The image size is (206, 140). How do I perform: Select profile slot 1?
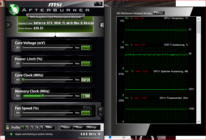23,127
